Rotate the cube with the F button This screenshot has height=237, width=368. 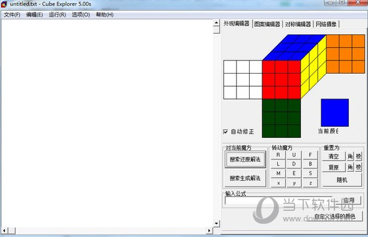(310, 155)
